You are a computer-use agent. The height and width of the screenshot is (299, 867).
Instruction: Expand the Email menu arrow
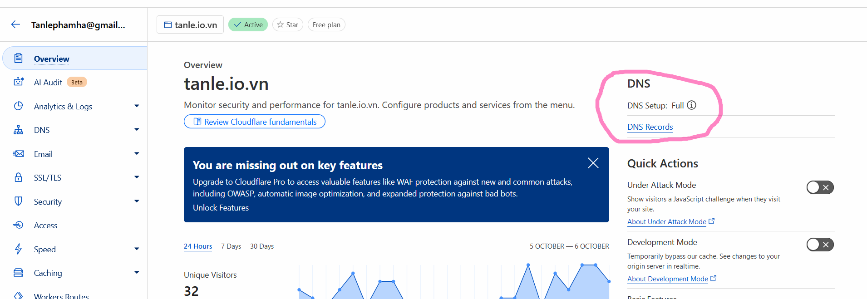137,154
